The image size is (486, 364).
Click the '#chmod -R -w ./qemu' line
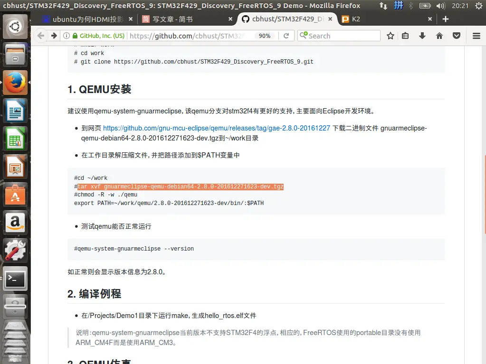coord(105,195)
